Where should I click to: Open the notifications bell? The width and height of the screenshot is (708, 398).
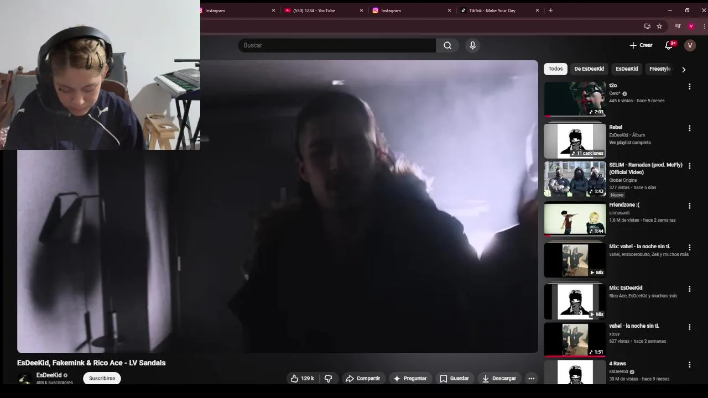pos(669,45)
